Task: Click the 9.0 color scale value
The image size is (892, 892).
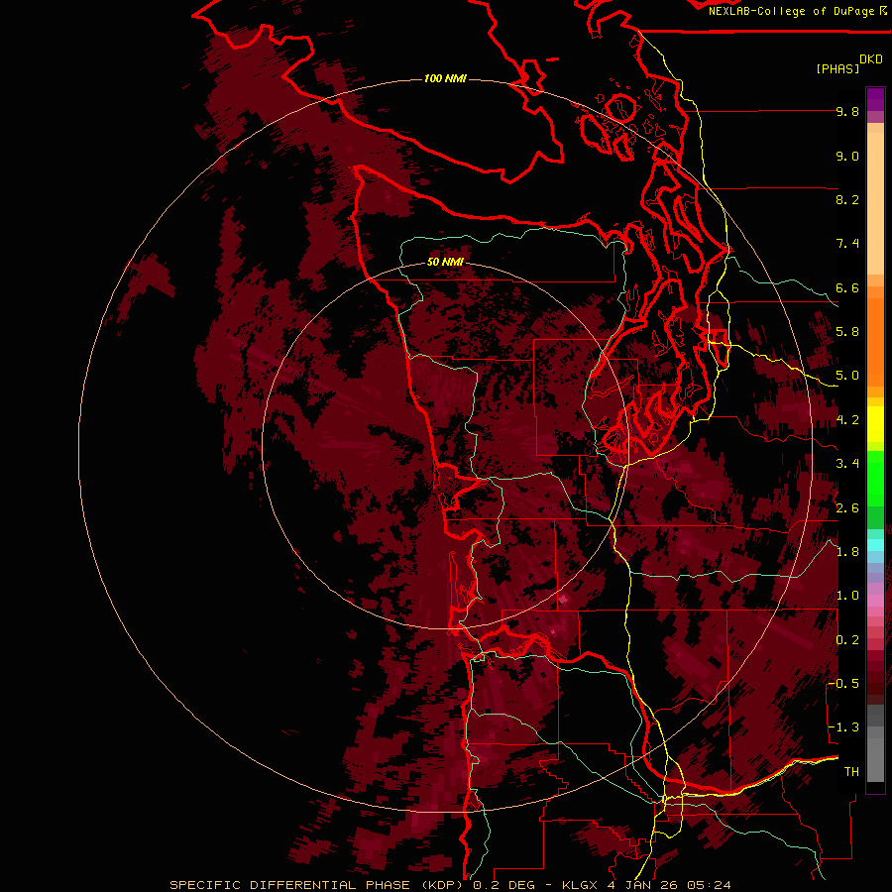Action: [847, 156]
